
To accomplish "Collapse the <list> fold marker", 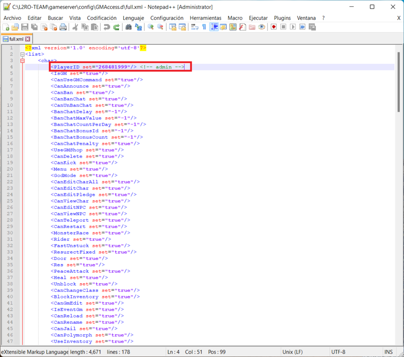I will point(22,54).
